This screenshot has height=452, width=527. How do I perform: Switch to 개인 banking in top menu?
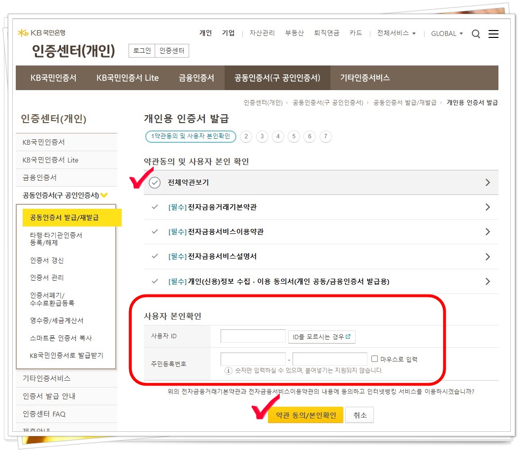coord(205,33)
